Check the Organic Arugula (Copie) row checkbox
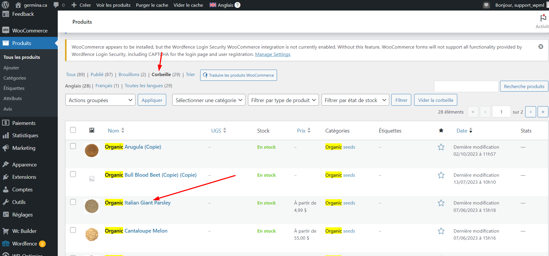 click(x=73, y=146)
